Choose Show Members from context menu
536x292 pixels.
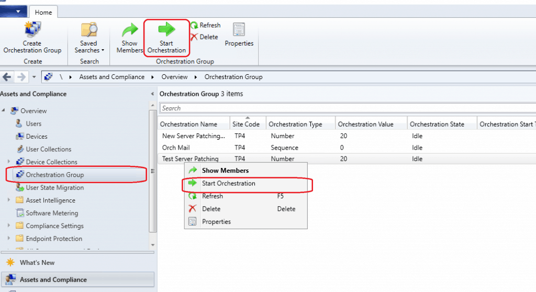click(x=225, y=171)
